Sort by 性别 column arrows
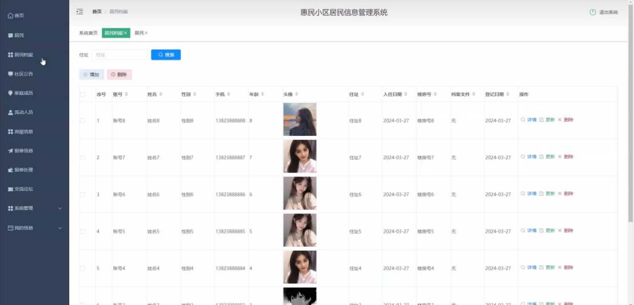Viewport: 634px width, 305px height. coord(195,94)
